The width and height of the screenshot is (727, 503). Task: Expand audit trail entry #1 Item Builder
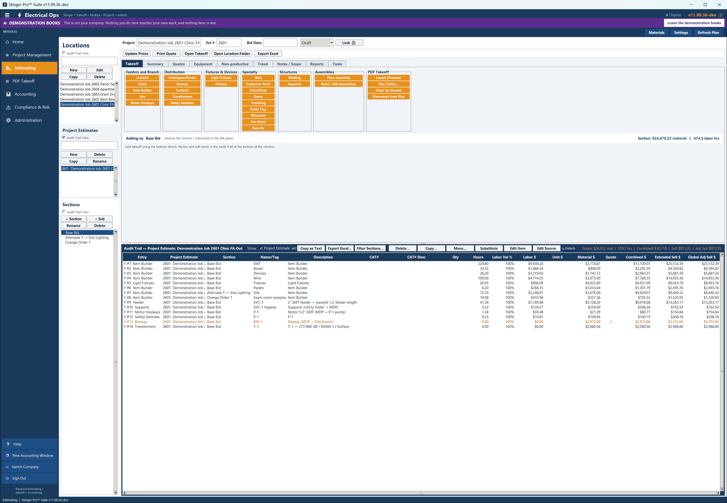click(125, 264)
